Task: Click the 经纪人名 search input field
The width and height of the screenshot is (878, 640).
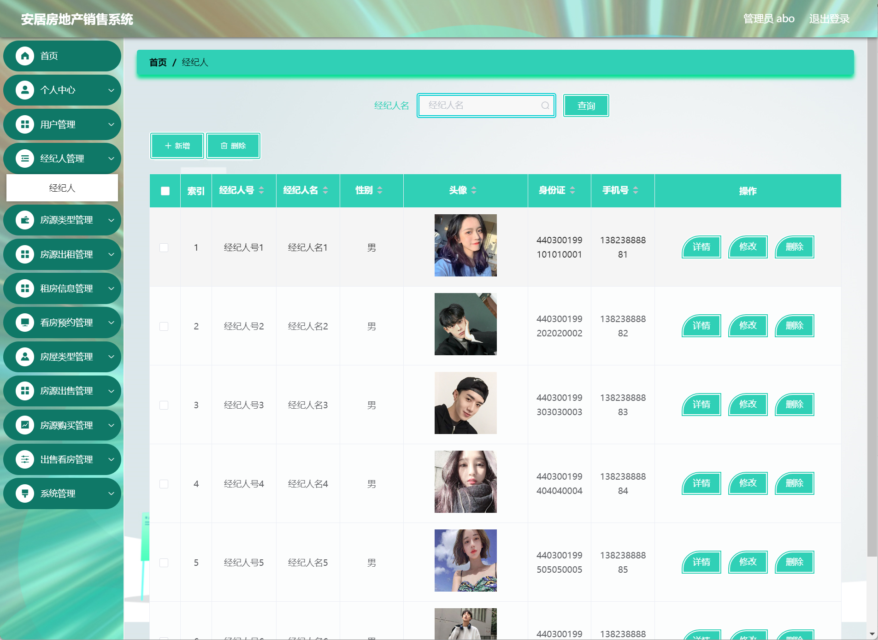Action: (x=486, y=106)
